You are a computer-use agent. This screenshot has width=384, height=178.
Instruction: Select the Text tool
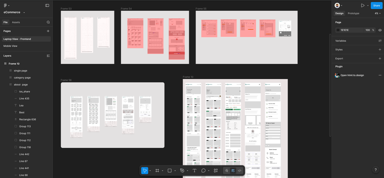(194, 171)
